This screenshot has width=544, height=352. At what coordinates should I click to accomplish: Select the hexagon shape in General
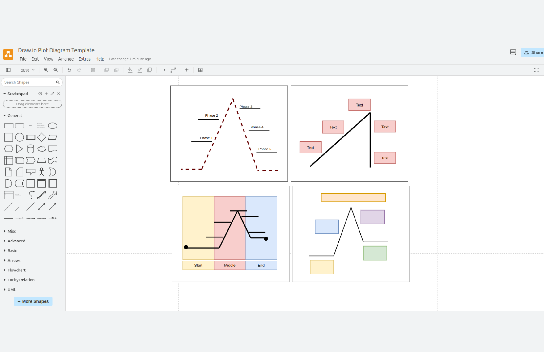click(9, 149)
